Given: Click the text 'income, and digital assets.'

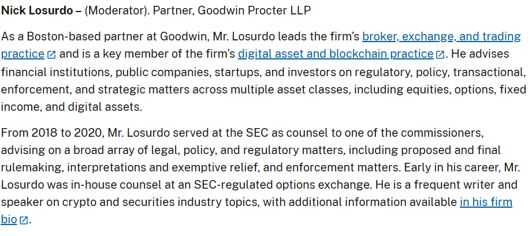Looking at the screenshot, I should pyautogui.click(x=72, y=107).
